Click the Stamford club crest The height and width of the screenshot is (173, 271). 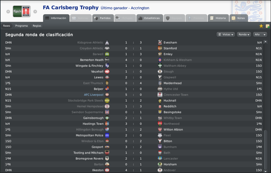160,48
